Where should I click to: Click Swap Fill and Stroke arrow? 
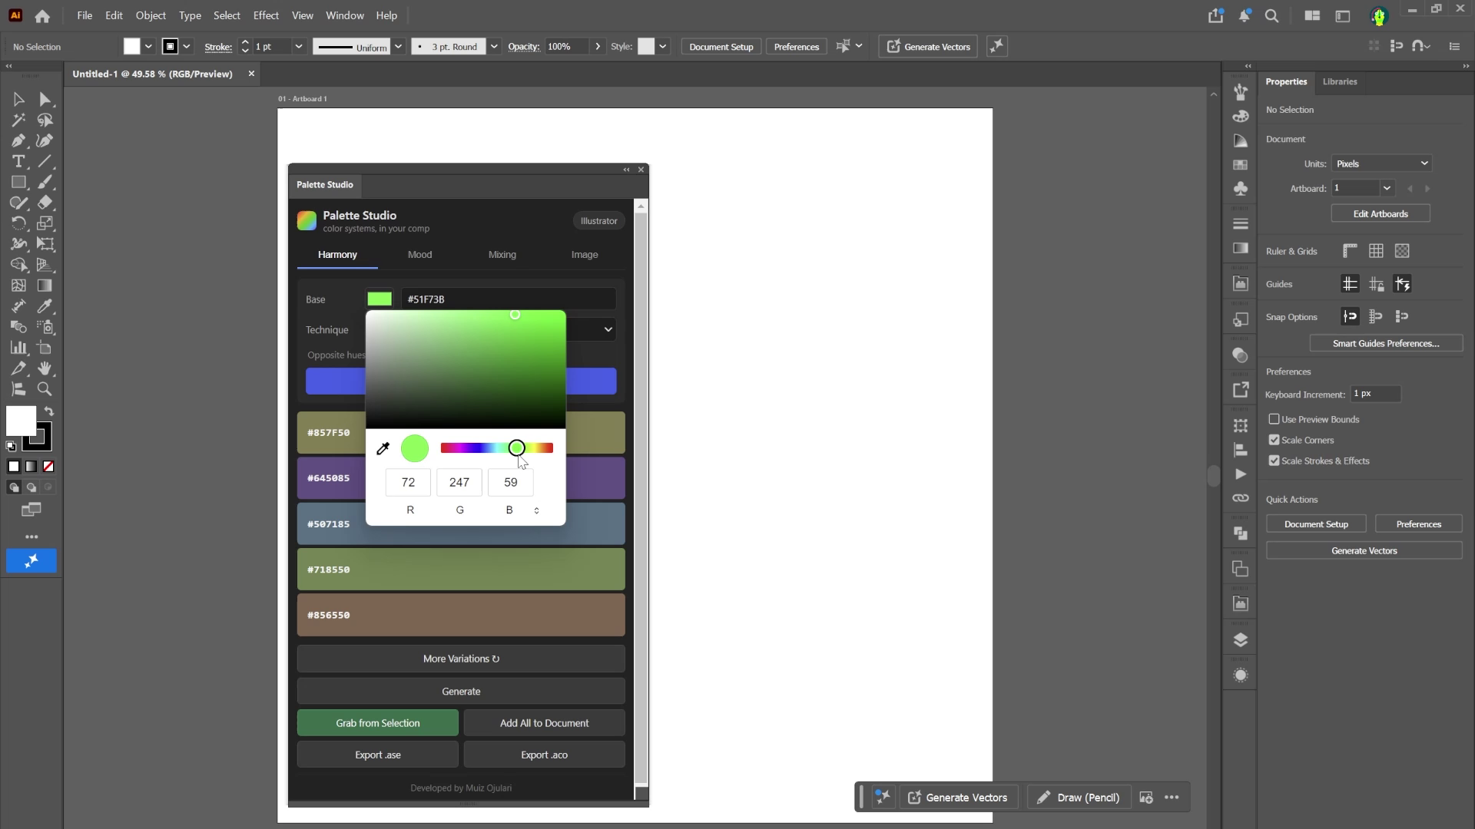49,411
